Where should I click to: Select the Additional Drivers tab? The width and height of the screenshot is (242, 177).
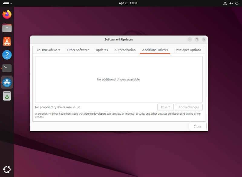tap(155, 50)
